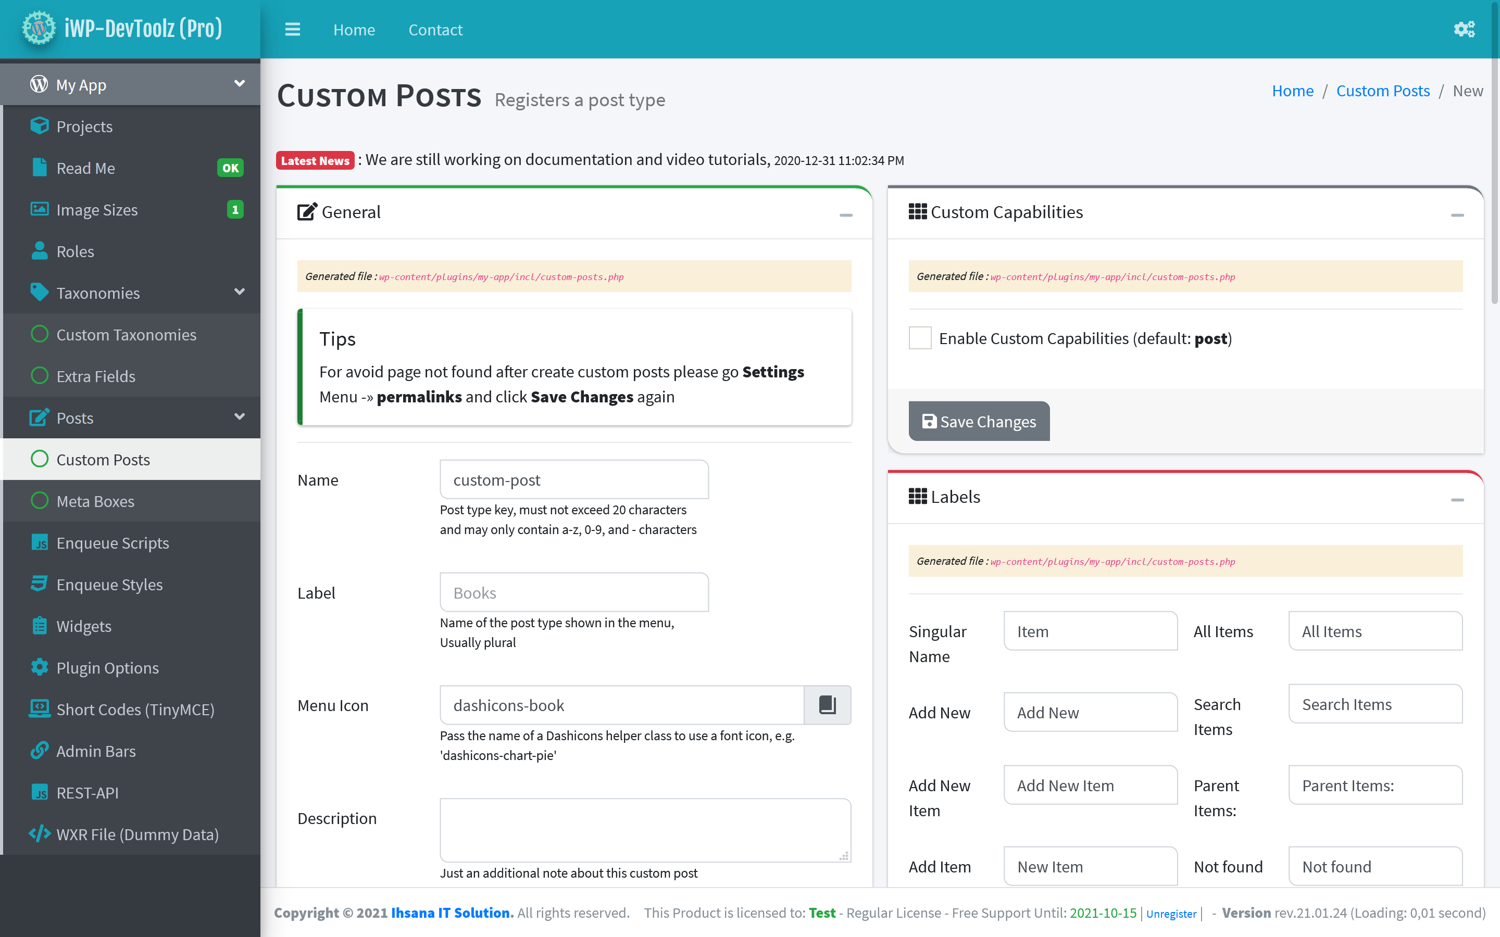This screenshot has height=937, width=1500.
Task: Focus the All Items input
Action: (x=1376, y=631)
